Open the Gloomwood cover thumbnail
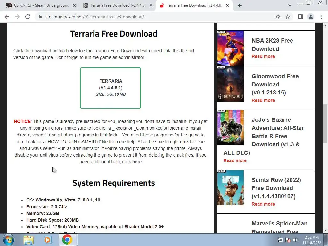 coord(231,84)
